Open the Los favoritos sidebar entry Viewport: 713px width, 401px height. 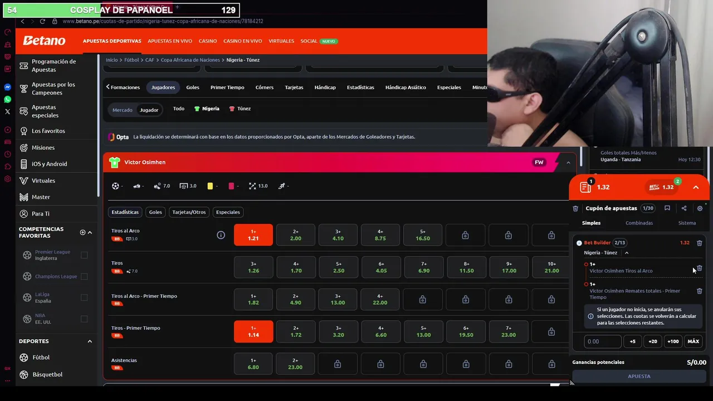(48, 131)
